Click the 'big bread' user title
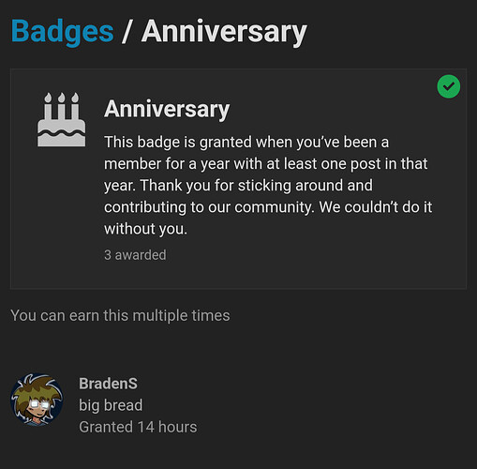This screenshot has height=469, width=477. tap(111, 405)
